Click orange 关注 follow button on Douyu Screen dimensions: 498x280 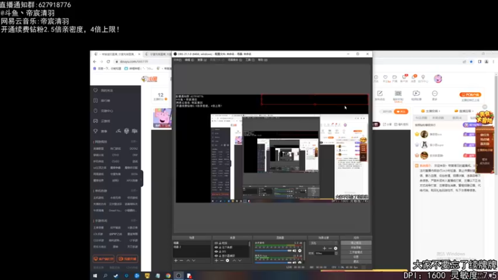click(x=401, y=111)
